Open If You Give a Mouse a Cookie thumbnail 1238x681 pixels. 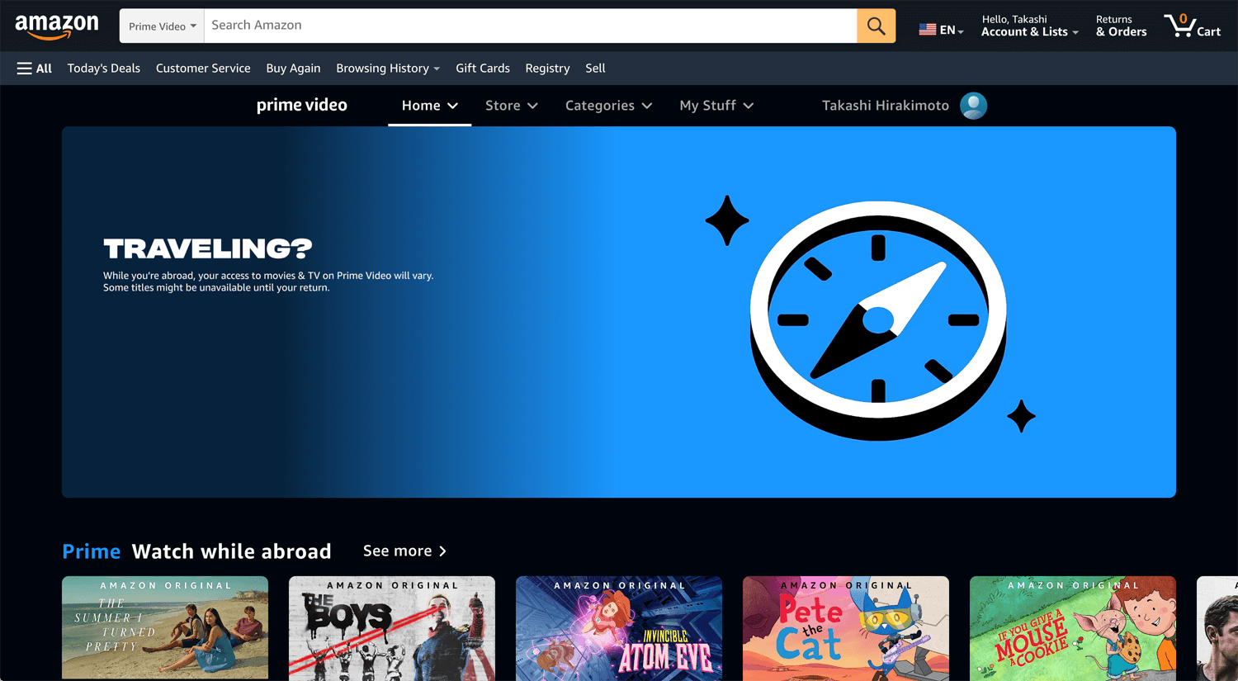coord(1073,627)
